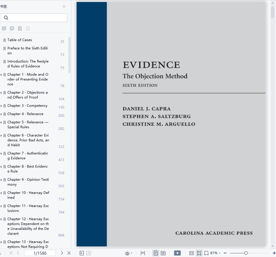The image size is (276, 257).
Task: Click bookmark icon beside Chapter 8
Action: tap(5, 167)
